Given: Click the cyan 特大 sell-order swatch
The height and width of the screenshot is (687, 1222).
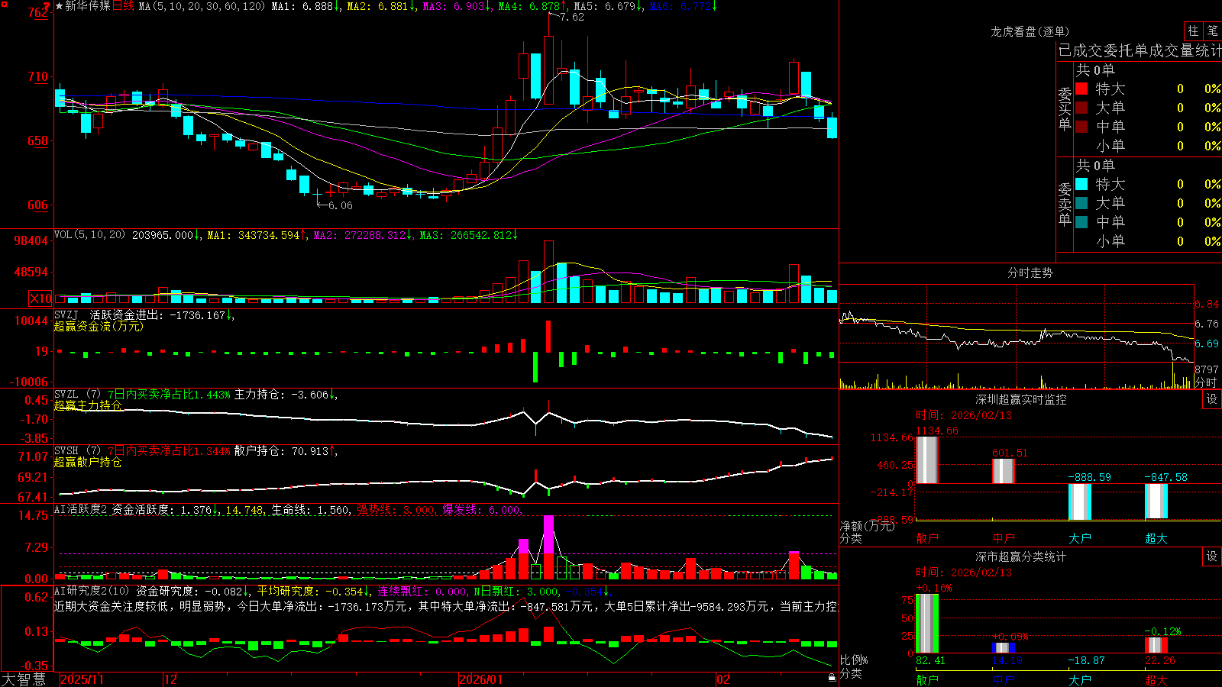Looking at the screenshot, I should pyautogui.click(x=1081, y=184).
